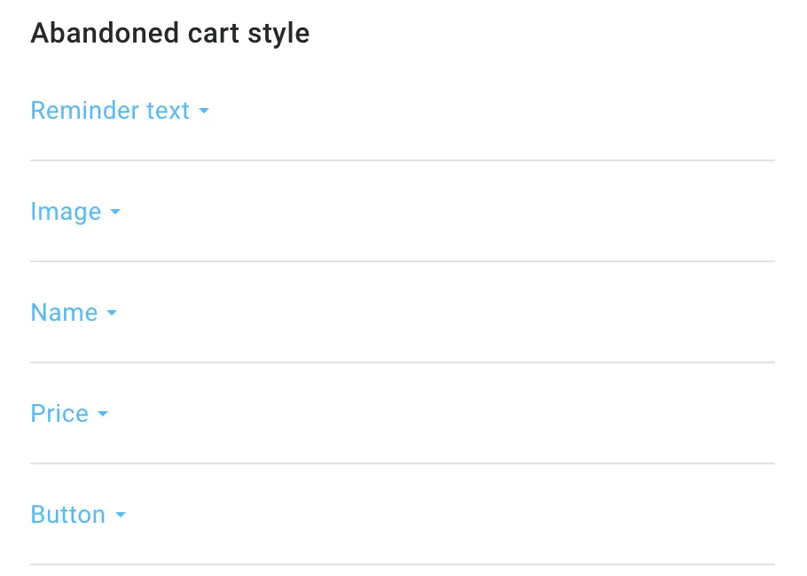Screen dimensions: 807x576
Task: Click the caret arrow beside Reminder text
Action: [x=204, y=111]
